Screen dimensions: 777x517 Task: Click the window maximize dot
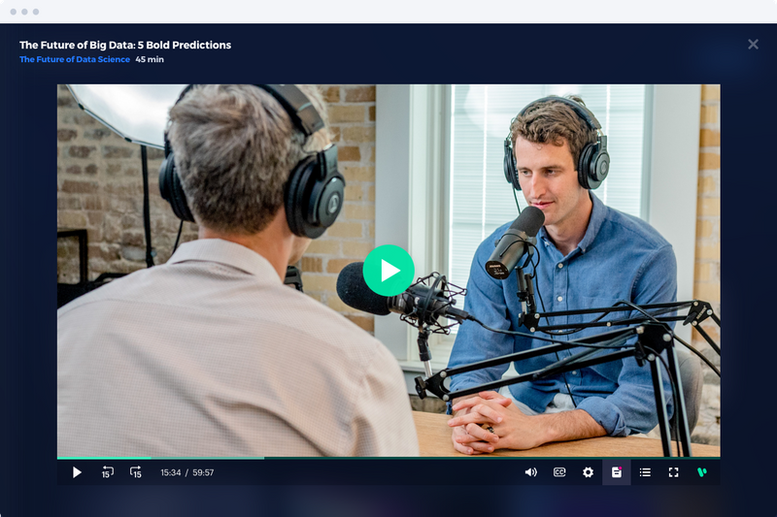(x=36, y=12)
